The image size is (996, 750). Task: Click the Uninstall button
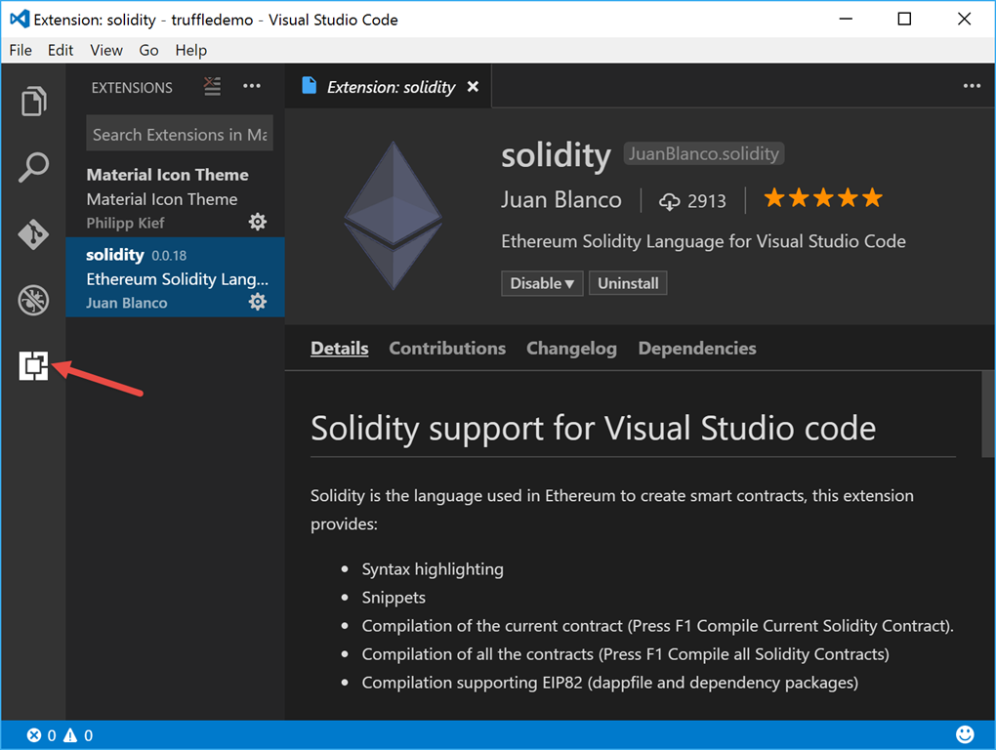tap(628, 283)
